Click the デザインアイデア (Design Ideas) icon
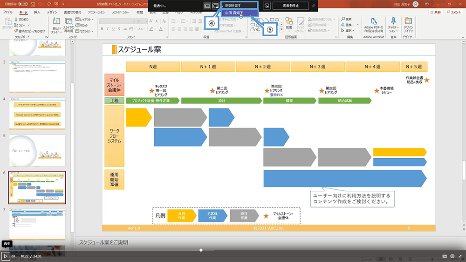Screen dimensions: 466x262 [408, 20]
